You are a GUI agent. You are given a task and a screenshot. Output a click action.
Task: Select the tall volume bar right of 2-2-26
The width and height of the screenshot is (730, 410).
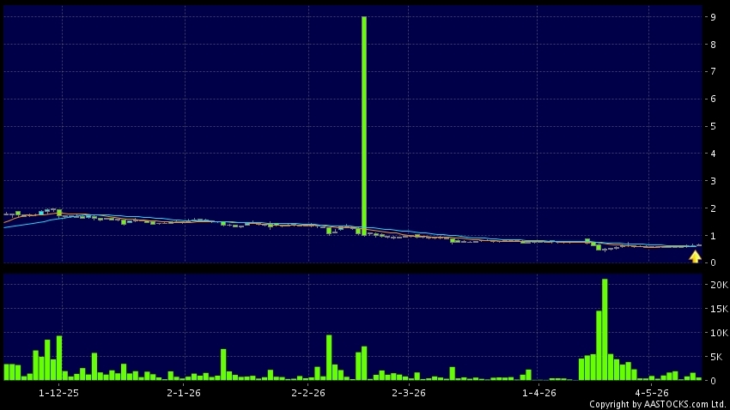[329, 358]
